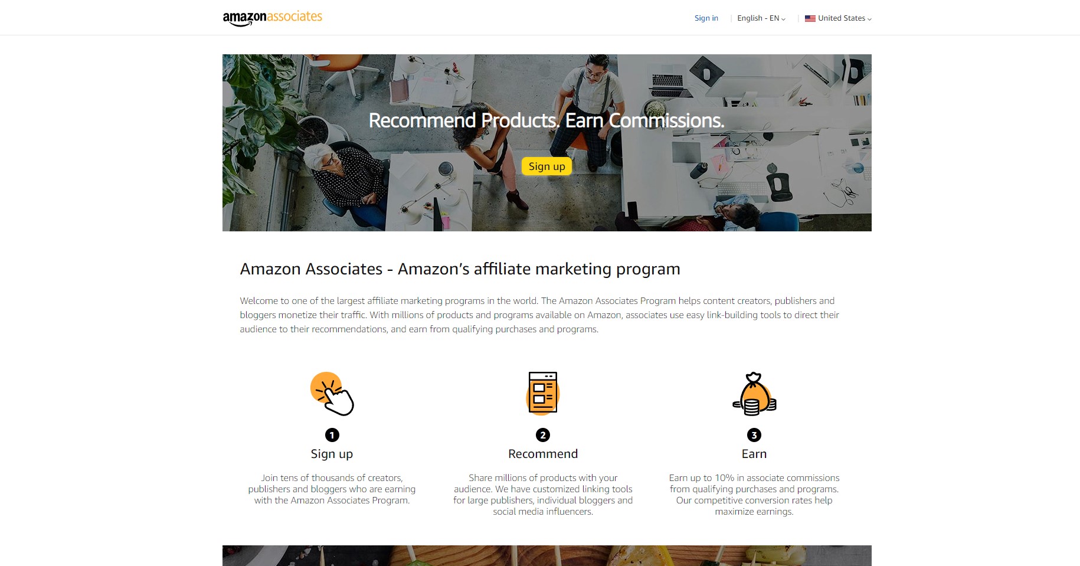Expand the United States country selector
Screen dimensions: 1080x566
(x=838, y=18)
